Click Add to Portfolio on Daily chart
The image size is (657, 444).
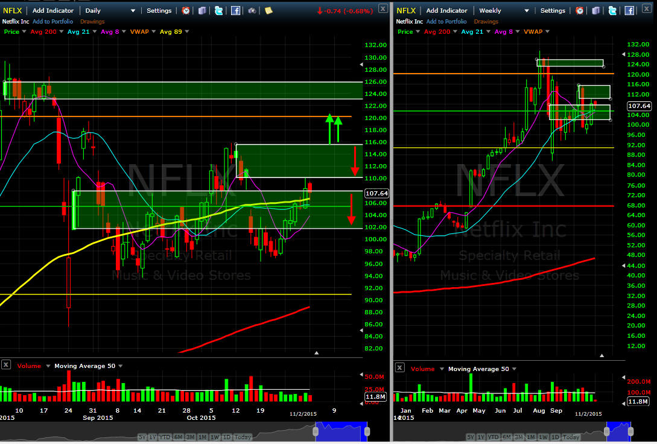(x=53, y=21)
